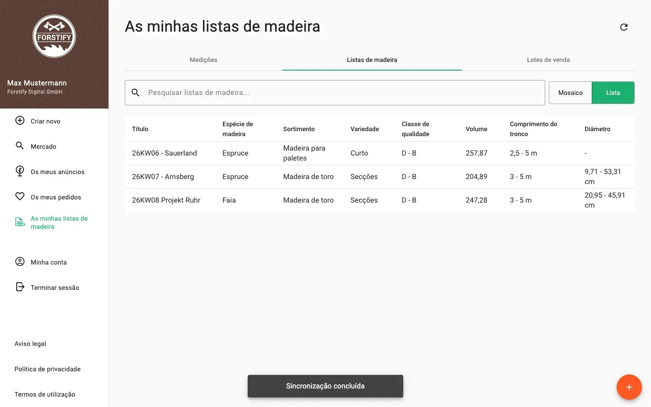This screenshot has height=407, width=651.
Task: Click the magnifier icon beside Mercado
Action: coord(20,146)
